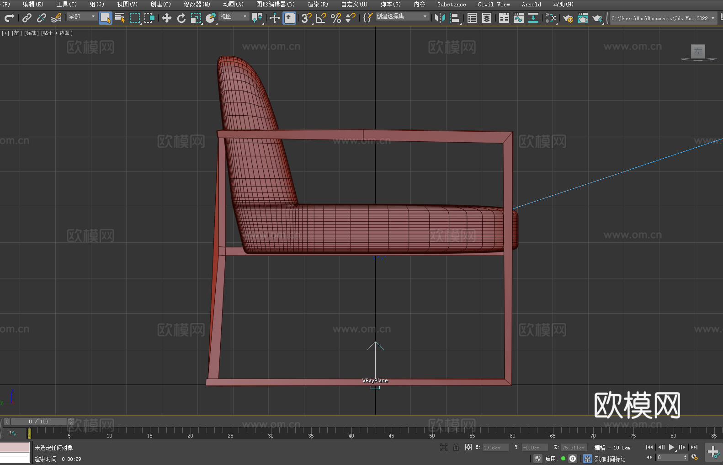Image resolution: width=723 pixels, height=465 pixels.
Task: Go to the end frame
Action: [x=694, y=447]
